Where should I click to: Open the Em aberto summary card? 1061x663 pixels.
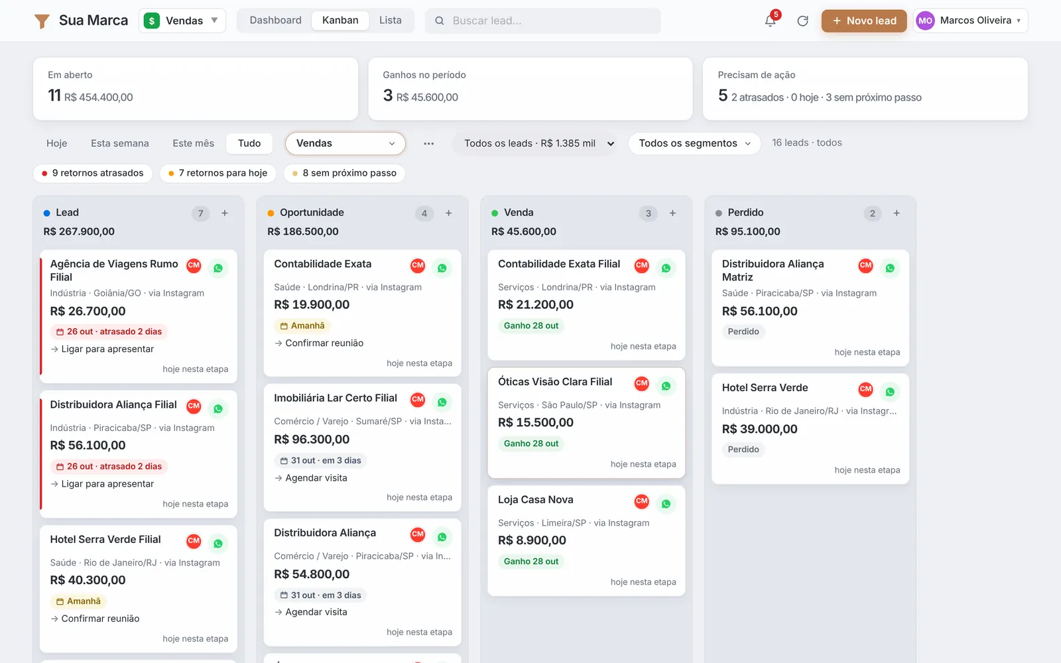pos(196,89)
